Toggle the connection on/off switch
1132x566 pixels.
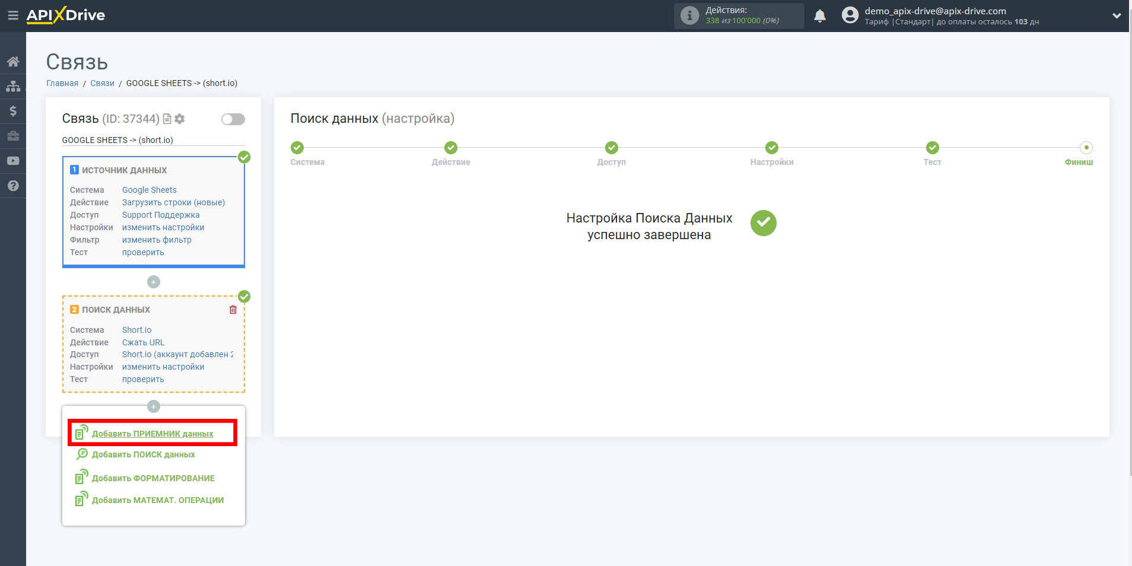coord(233,119)
